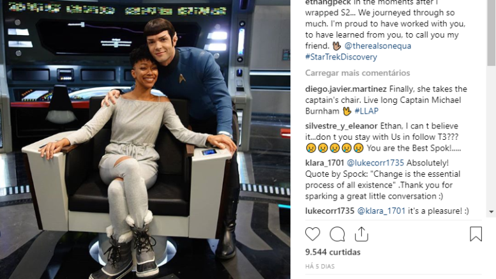Open diego.javier.martinez profile
The width and height of the screenshot is (496, 279).
pos(346,89)
